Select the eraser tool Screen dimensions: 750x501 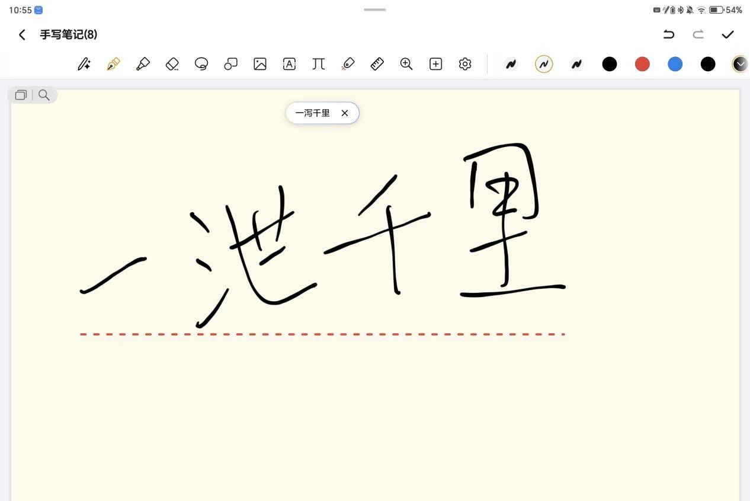click(172, 64)
